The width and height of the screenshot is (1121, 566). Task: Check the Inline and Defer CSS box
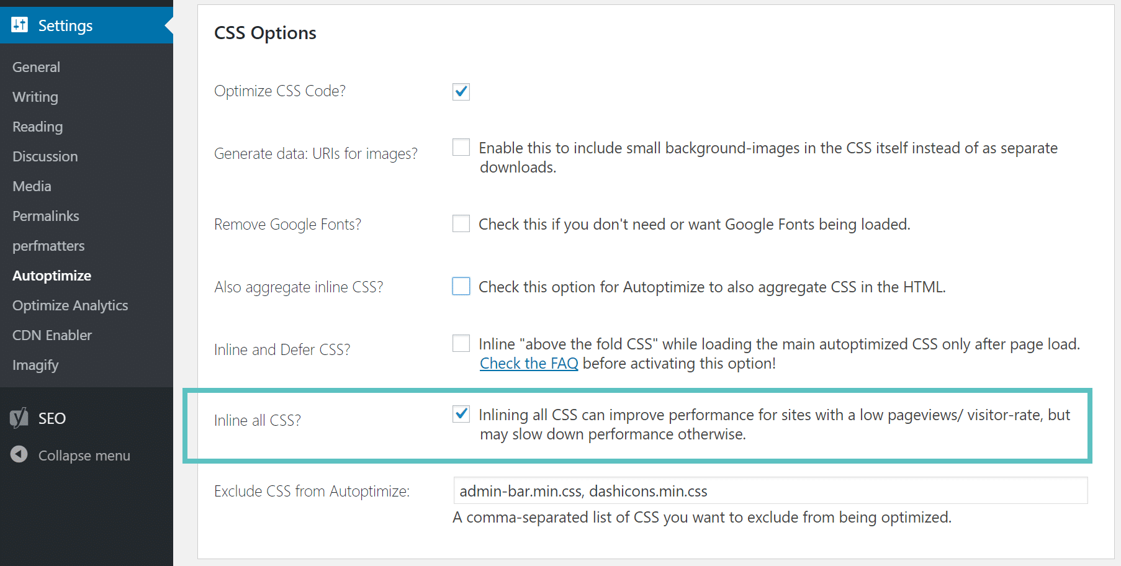461,343
